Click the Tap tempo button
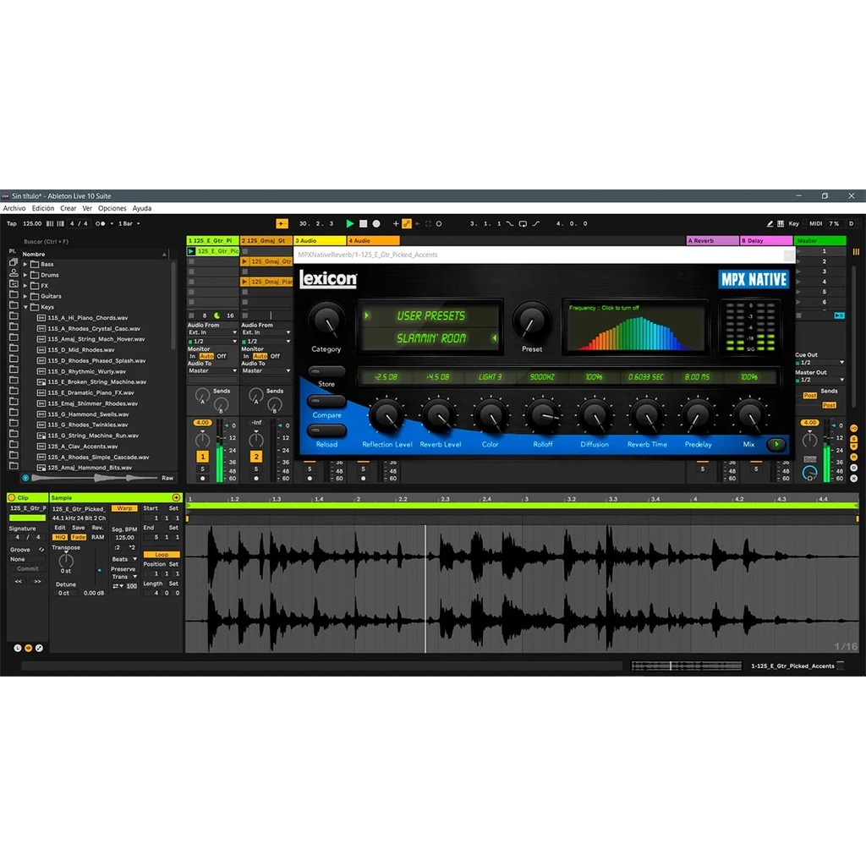 12,223
